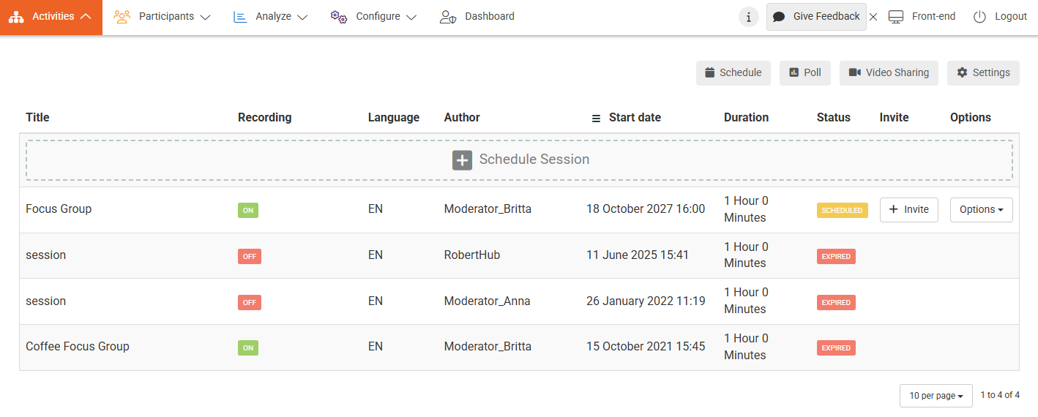Screen dimensions: 1038x417
Task: Open the Configure menu
Action: 373,17
